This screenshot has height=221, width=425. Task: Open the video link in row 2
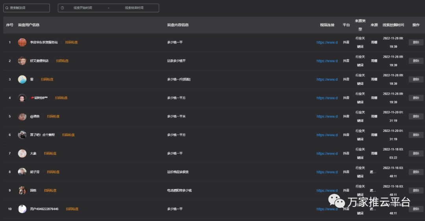[x=327, y=61]
